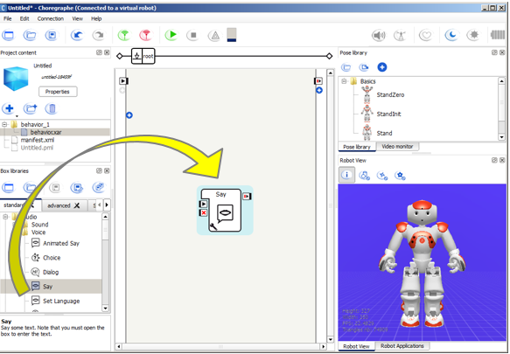
Task: Redo the last action
Action: (98, 35)
